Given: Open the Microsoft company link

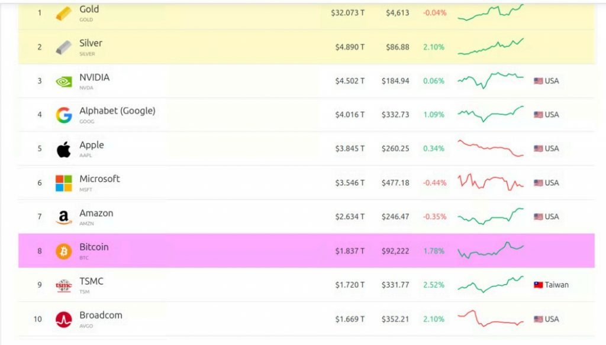Looking at the screenshot, I should click(99, 179).
